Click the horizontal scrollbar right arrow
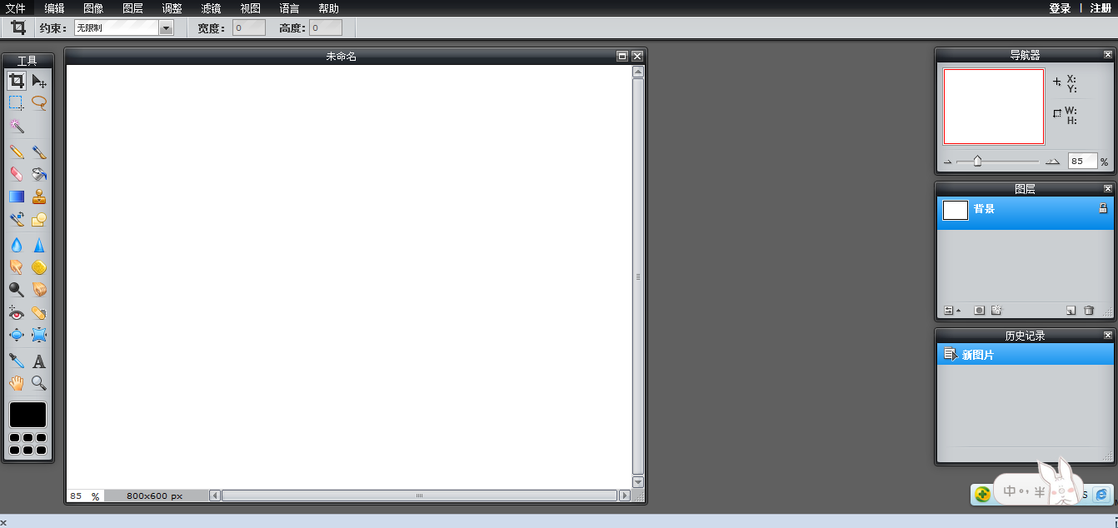This screenshot has height=528, width=1118. [x=625, y=496]
